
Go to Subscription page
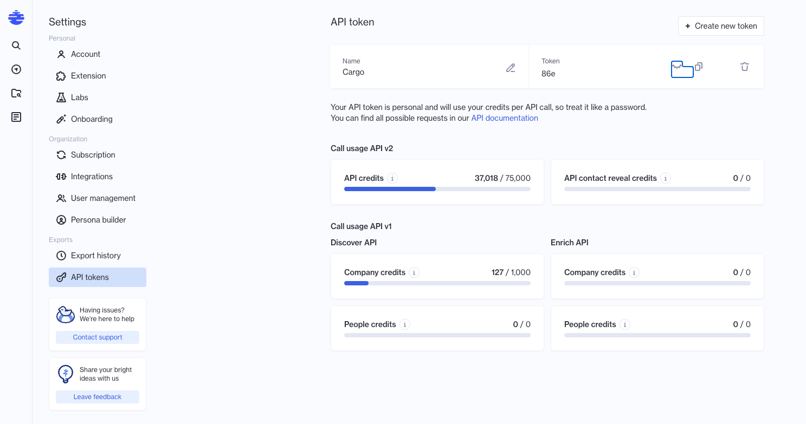tap(98, 155)
